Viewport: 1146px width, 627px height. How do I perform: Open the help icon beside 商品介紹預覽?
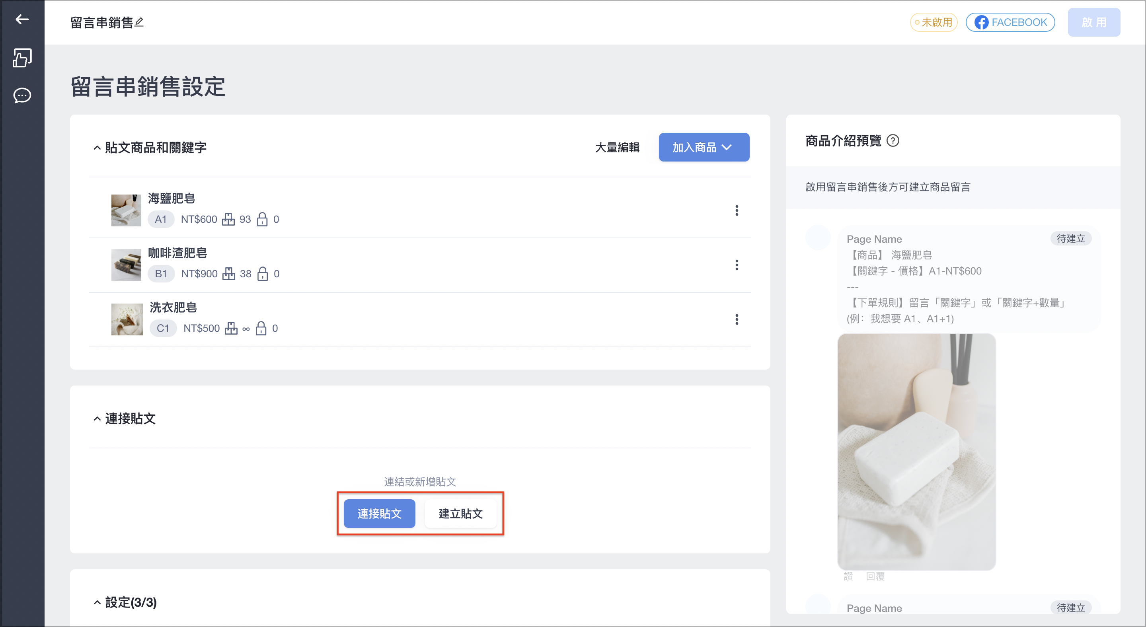893,140
